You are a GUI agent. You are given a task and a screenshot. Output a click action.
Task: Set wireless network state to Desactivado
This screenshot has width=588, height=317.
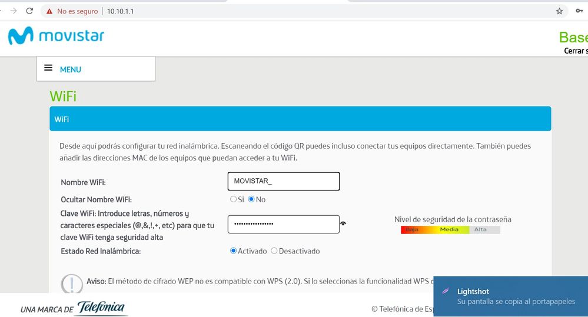tap(274, 251)
